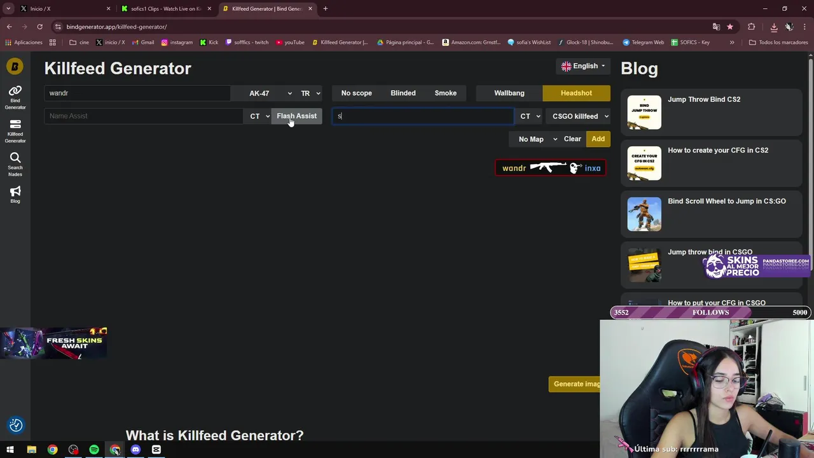This screenshot has height=458, width=814.
Task: Open a new browser tab
Action: [x=326, y=8]
